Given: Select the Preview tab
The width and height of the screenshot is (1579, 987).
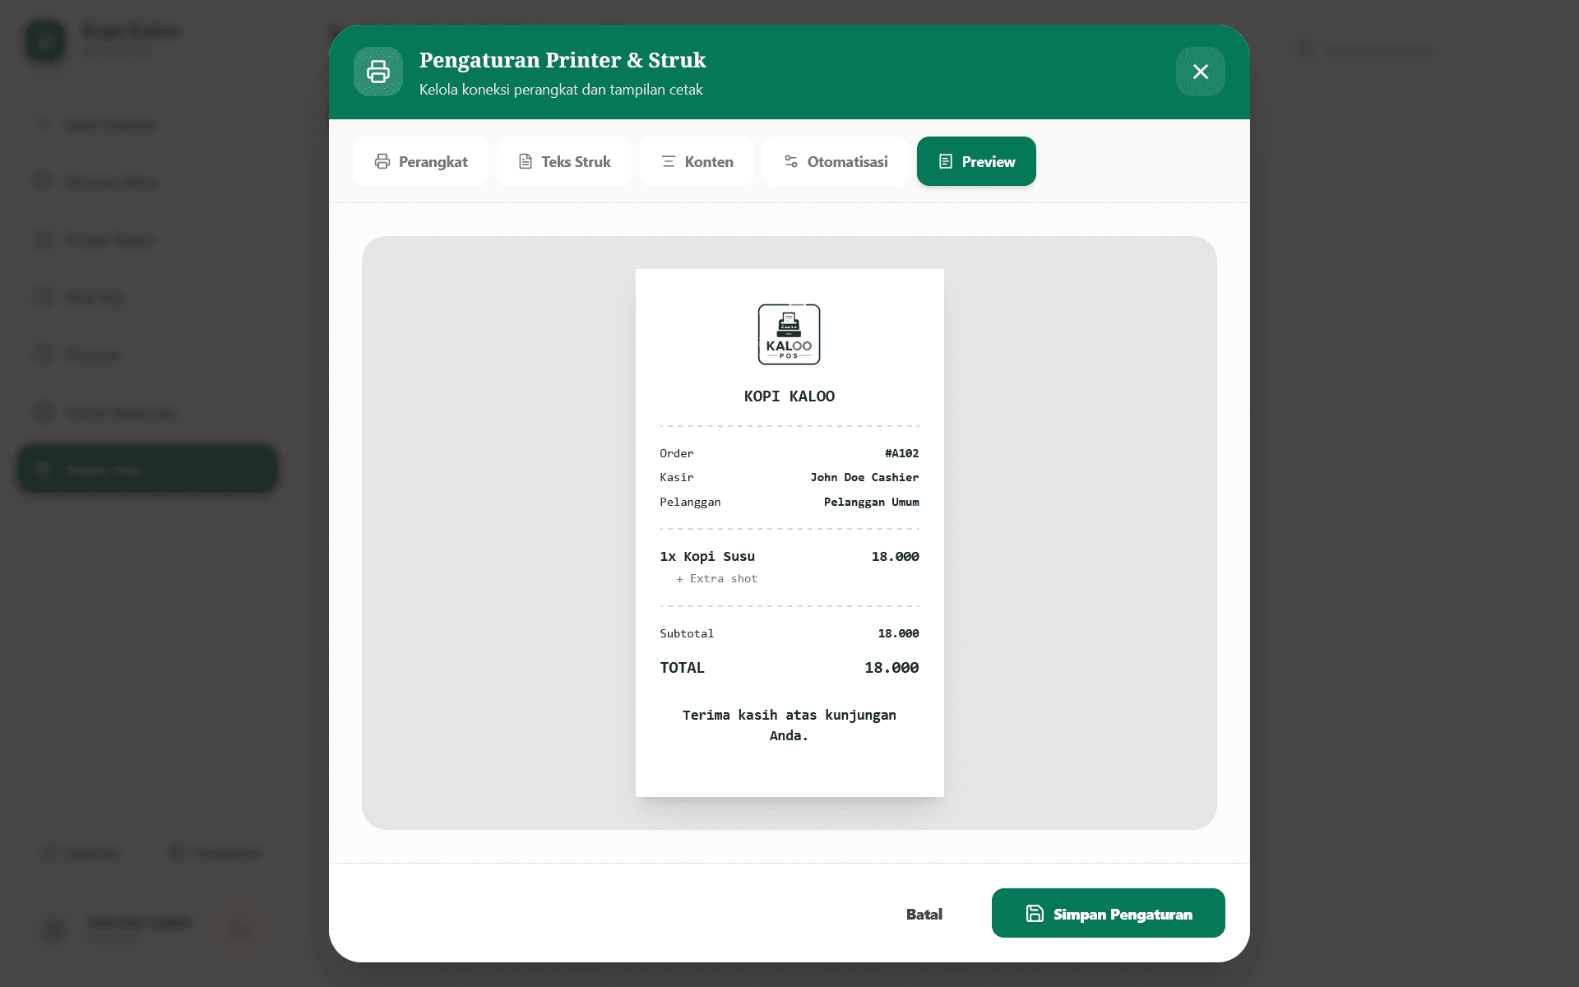Looking at the screenshot, I should [x=976, y=161].
